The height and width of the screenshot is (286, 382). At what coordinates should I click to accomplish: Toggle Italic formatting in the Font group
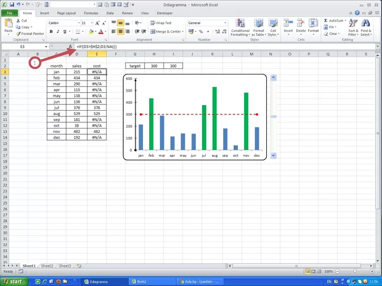[x=57, y=31]
